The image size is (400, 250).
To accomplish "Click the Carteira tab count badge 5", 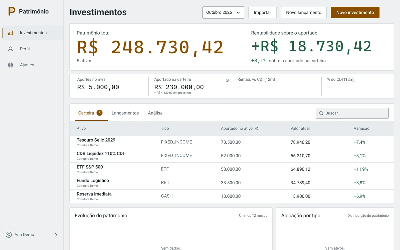I will pyautogui.click(x=99, y=113).
